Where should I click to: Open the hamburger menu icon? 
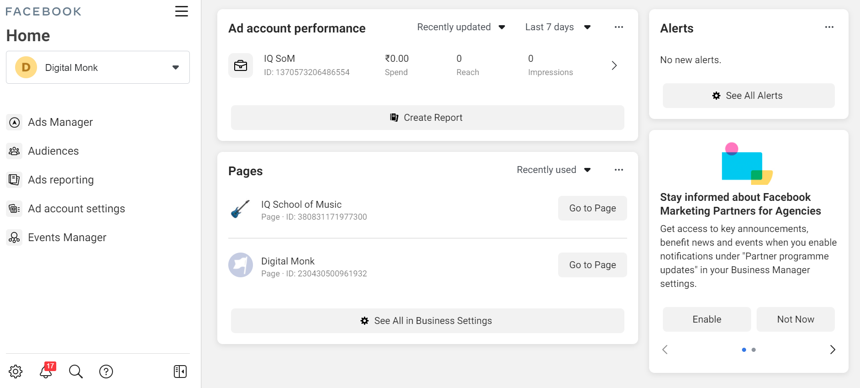pyautogui.click(x=182, y=11)
